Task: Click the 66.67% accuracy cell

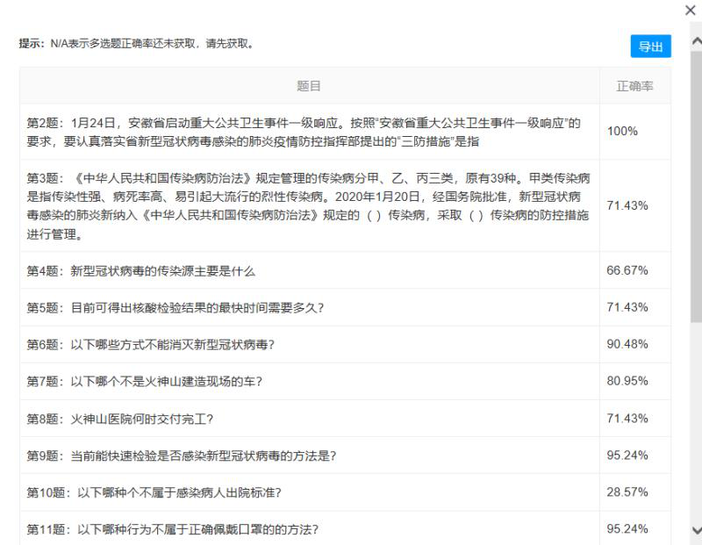Action: (627, 270)
